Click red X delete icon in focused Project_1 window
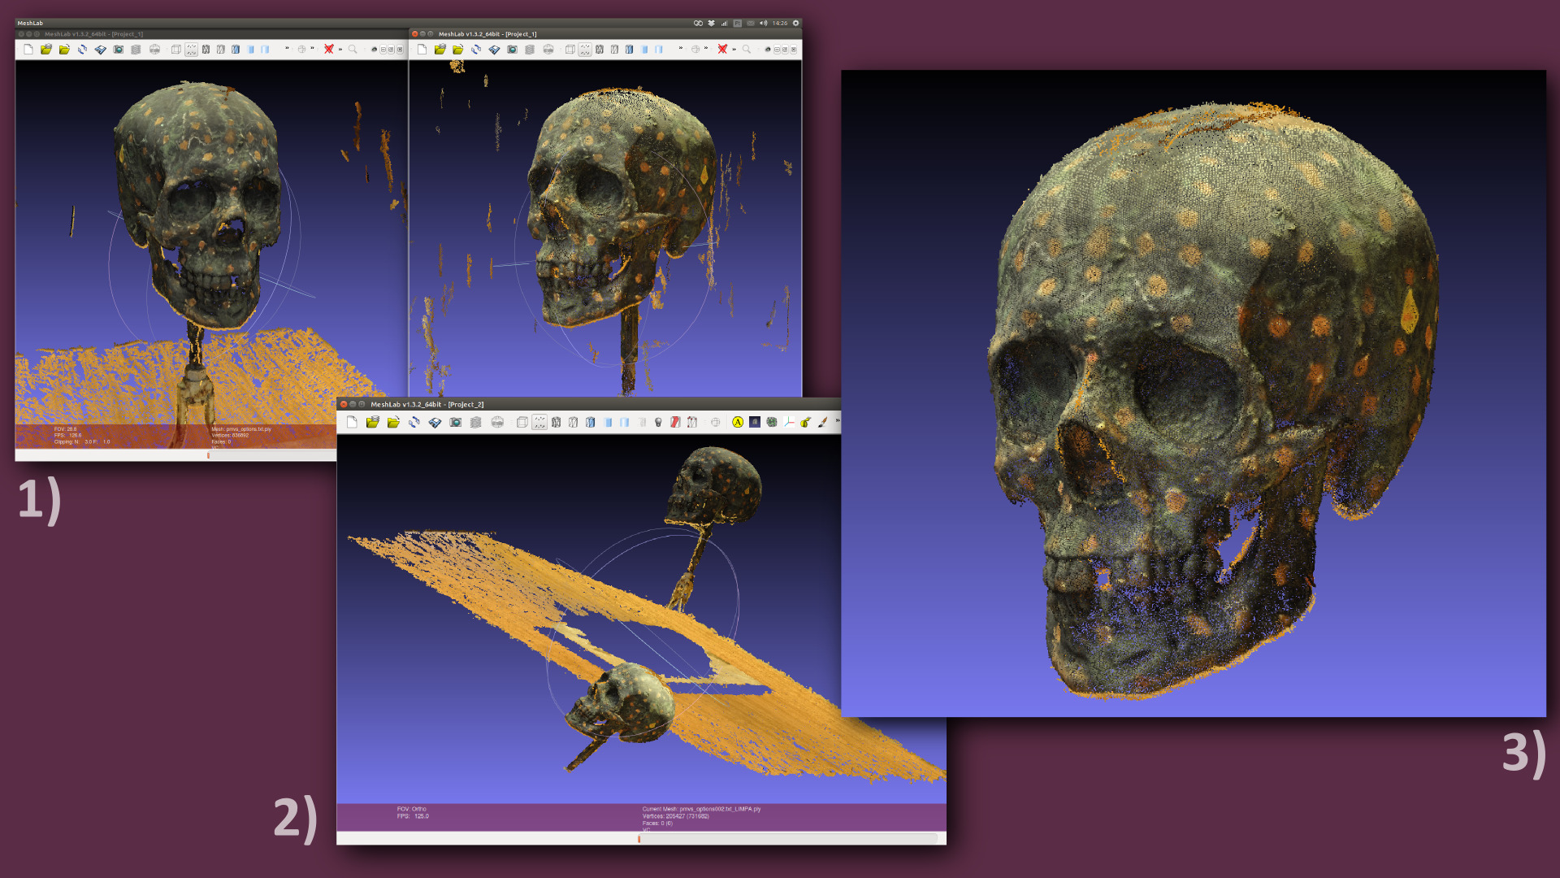 tap(722, 49)
